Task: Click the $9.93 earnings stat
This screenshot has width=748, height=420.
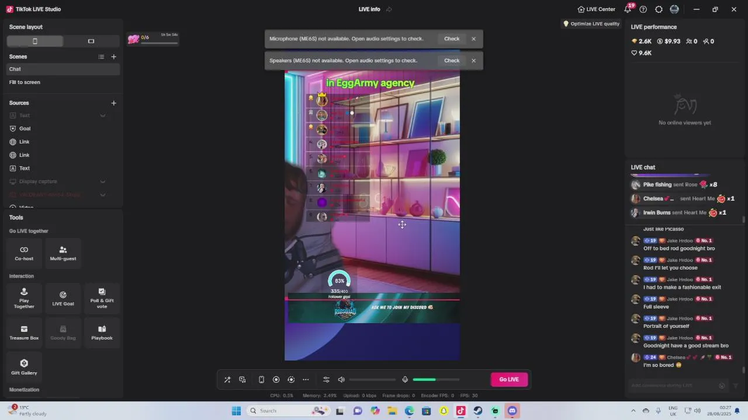Action: pyautogui.click(x=669, y=41)
